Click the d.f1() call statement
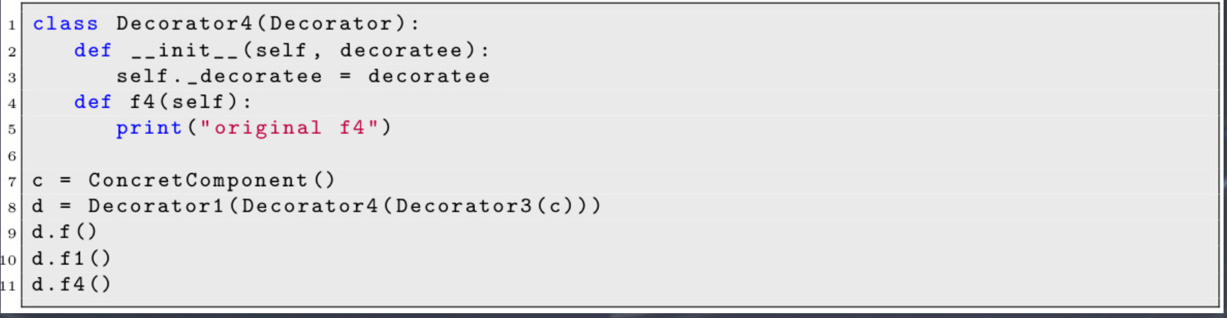 (x=71, y=259)
